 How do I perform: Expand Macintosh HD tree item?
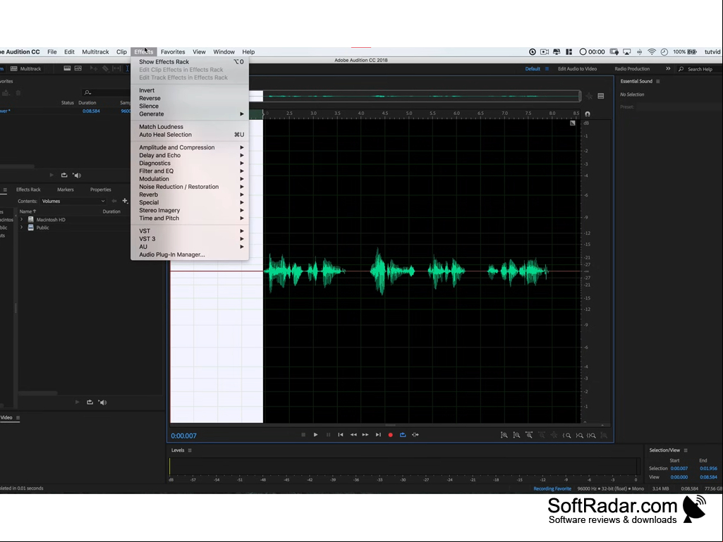click(x=22, y=219)
